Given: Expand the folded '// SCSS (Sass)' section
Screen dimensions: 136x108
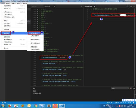Looking at the screenshot, I should point(38,23).
